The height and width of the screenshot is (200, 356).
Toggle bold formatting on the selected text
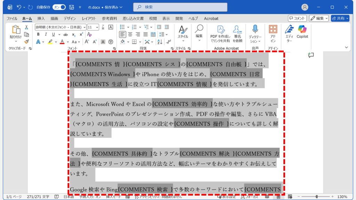(38, 34)
